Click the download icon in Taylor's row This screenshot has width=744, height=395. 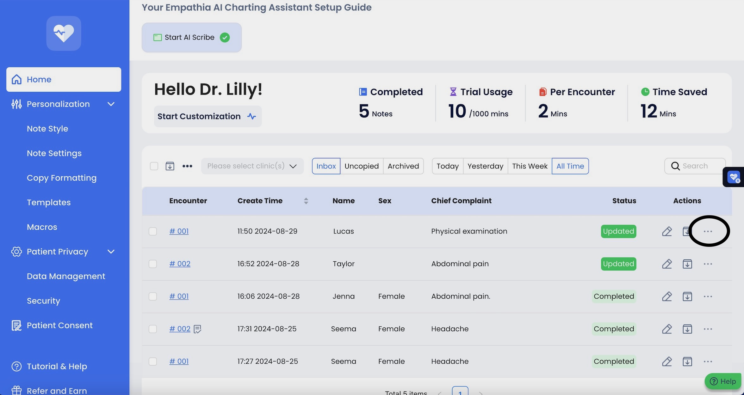tap(687, 264)
